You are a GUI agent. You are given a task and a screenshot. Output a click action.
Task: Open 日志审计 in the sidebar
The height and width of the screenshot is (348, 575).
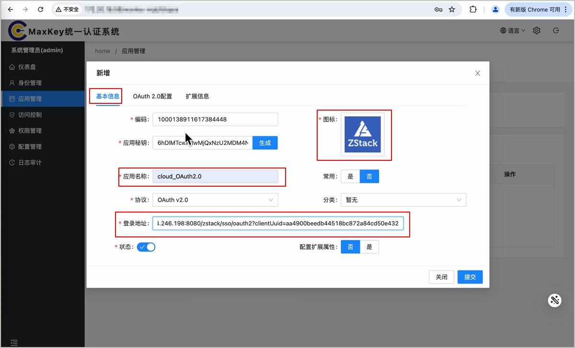[42, 162]
